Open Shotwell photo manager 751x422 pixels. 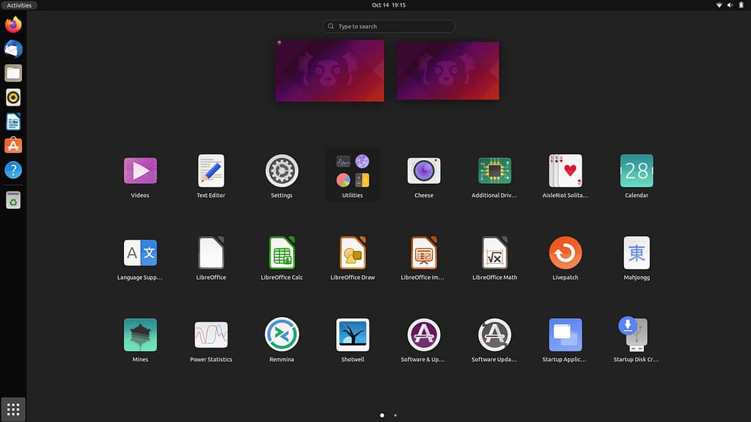click(x=352, y=334)
